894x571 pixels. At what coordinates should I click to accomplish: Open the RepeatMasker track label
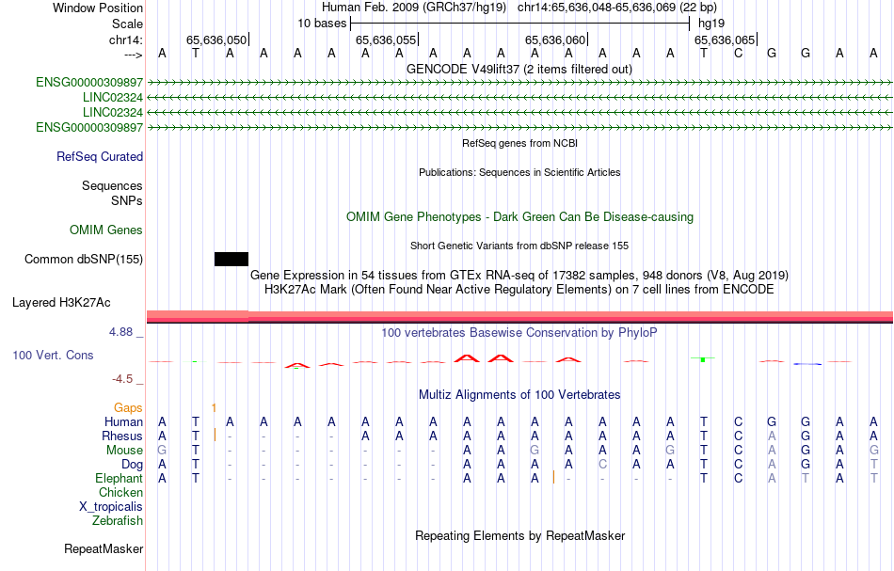click(104, 548)
